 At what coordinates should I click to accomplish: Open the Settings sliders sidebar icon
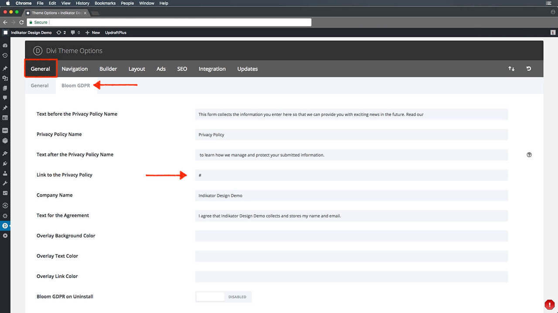point(5,193)
